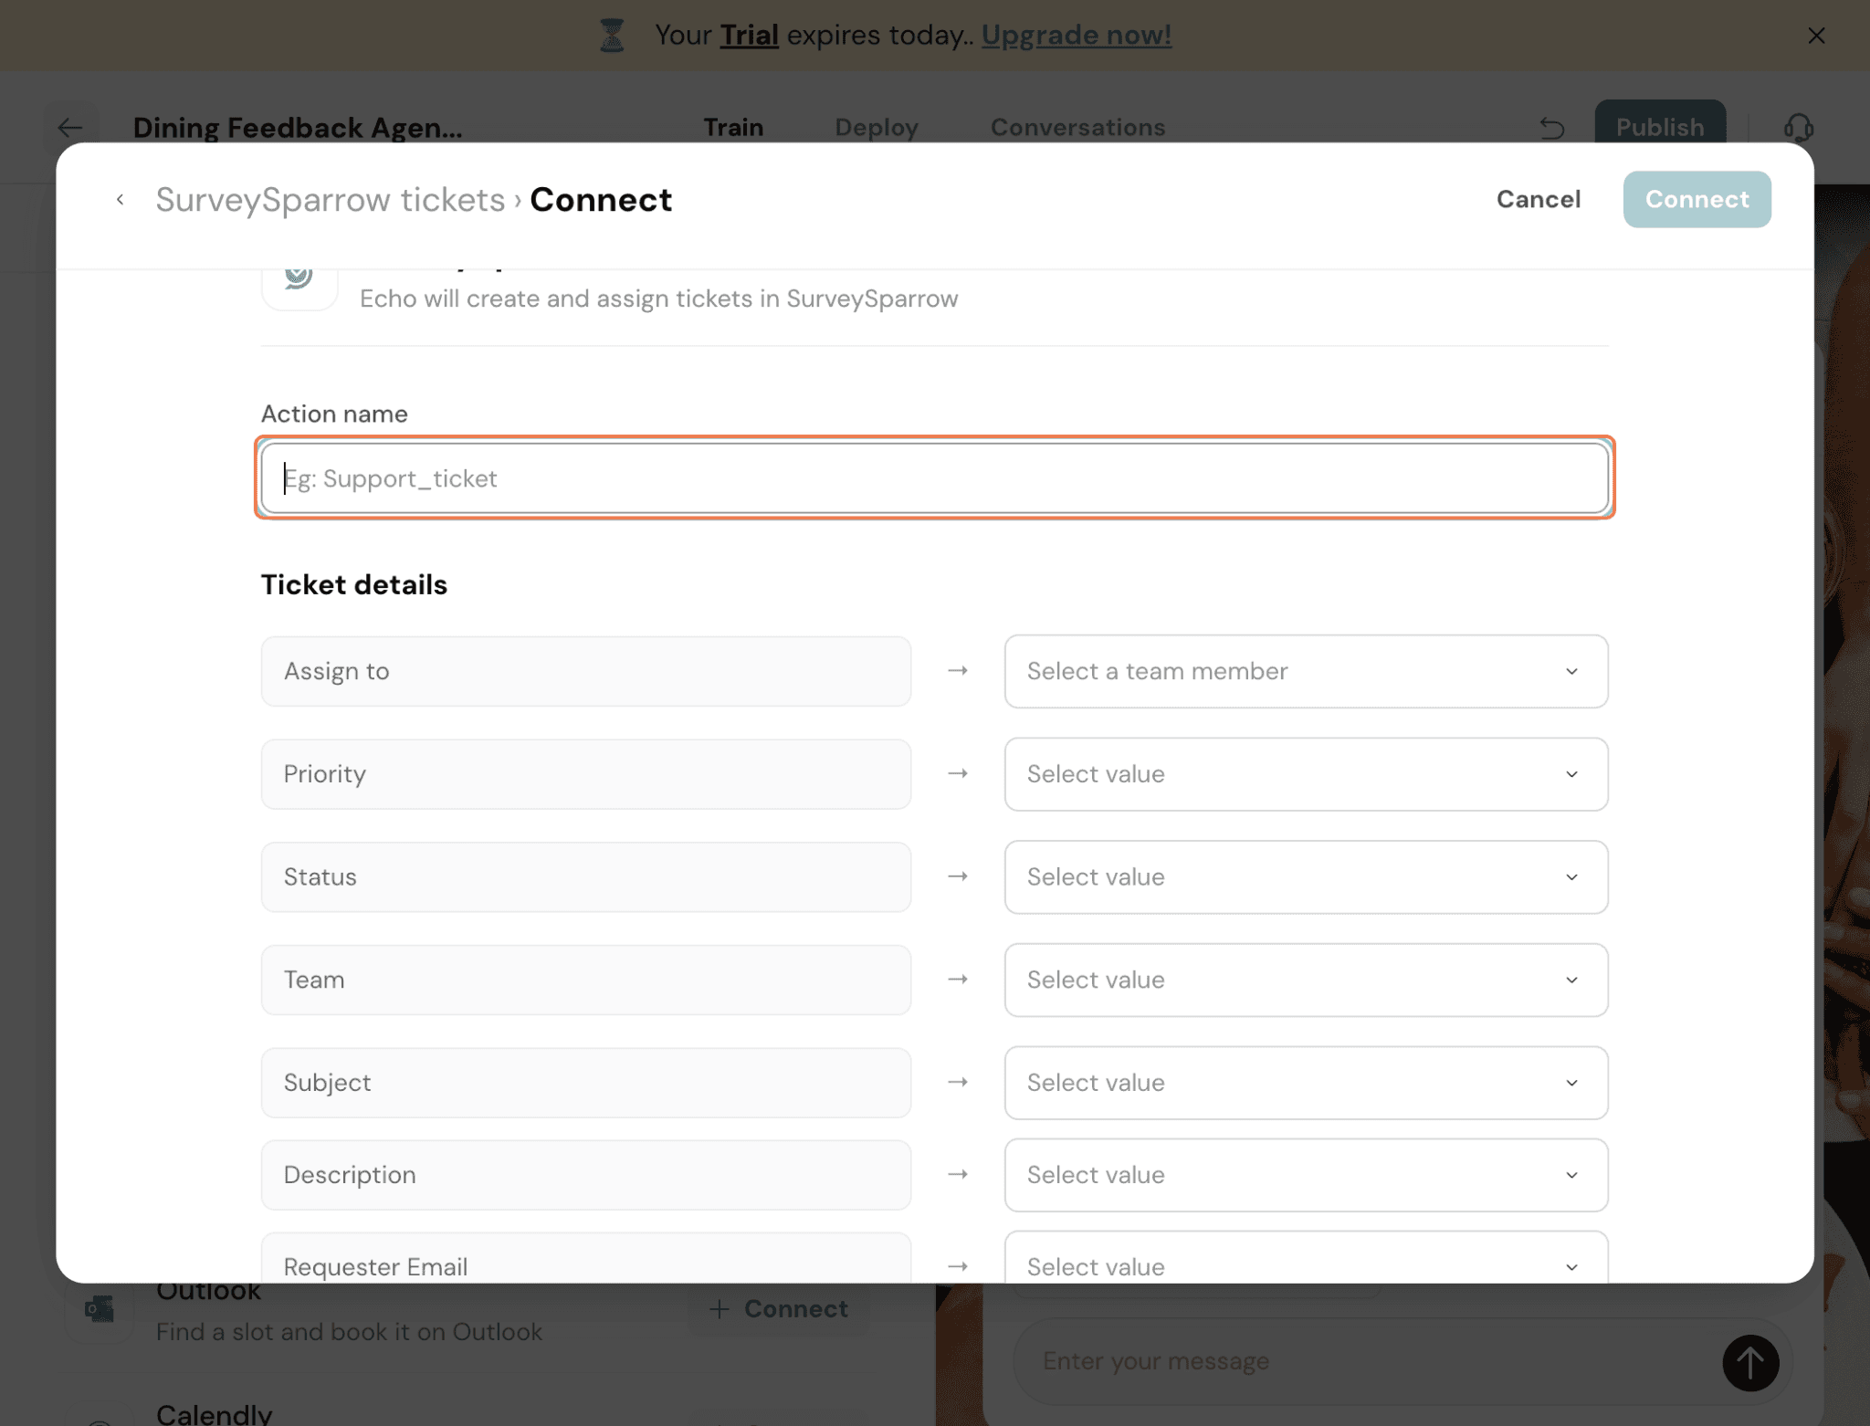Screen dimensions: 1870x1426
Task: Click the Requester Email field label
Action: [586, 1258]
